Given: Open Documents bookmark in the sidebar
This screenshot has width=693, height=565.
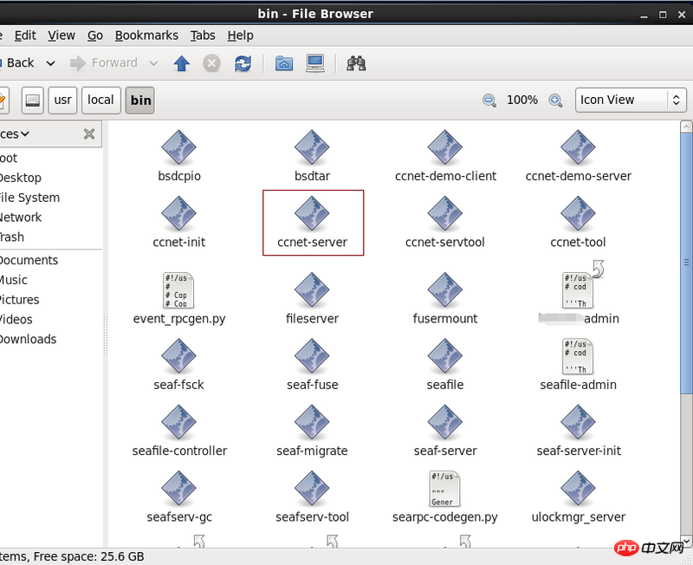Looking at the screenshot, I should tap(29, 260).
